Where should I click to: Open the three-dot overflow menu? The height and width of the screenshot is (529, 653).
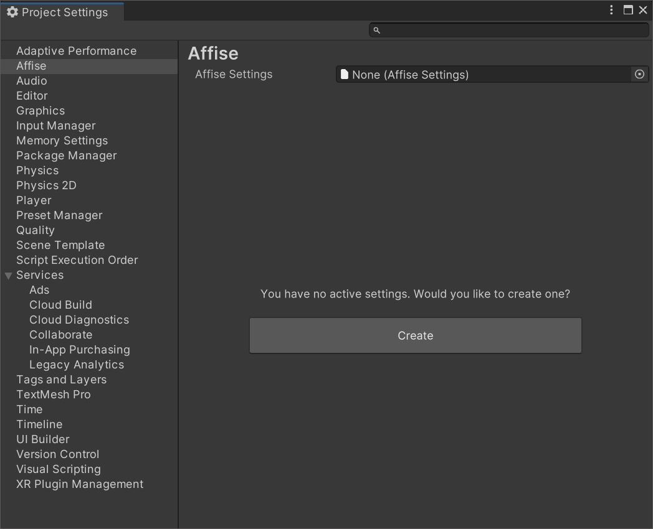[611, 10]
